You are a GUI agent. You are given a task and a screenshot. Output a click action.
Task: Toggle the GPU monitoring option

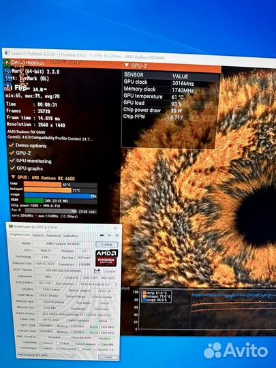(x=12, y=161)
